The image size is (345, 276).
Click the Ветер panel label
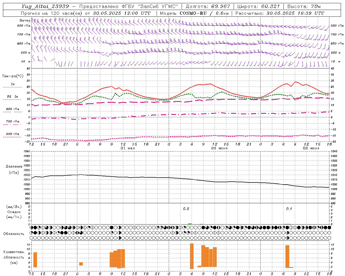(x=25, y=20)
